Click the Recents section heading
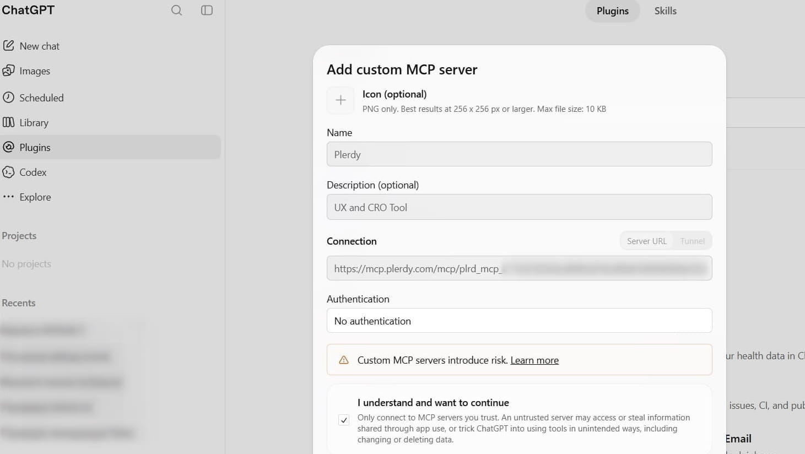The height and width of the screenshot is (454, 805). [18, 303]
